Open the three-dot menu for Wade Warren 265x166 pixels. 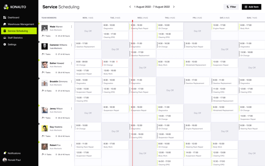tap(72, 27)
